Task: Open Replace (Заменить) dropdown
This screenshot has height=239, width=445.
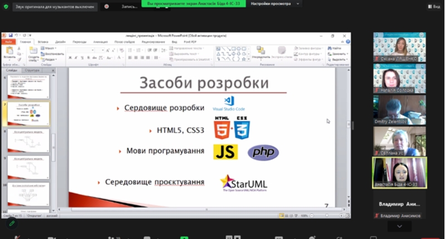Action: pos(338,54)
